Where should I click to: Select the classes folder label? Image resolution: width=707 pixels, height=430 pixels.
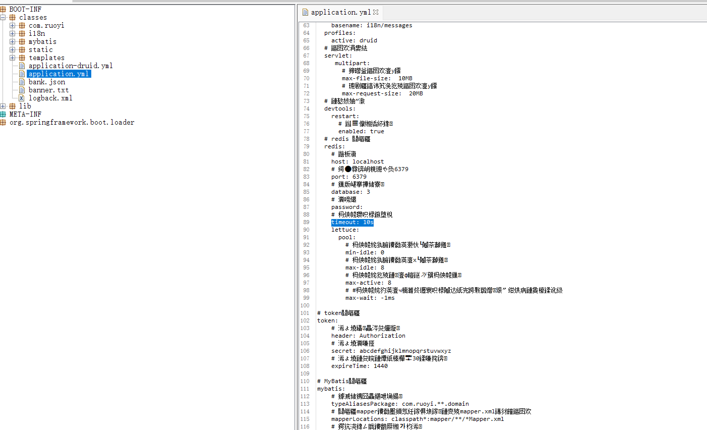[33, 17]
